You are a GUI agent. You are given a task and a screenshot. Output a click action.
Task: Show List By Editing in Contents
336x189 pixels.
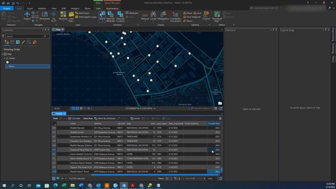pyautogui.click(x=23, y=42)
